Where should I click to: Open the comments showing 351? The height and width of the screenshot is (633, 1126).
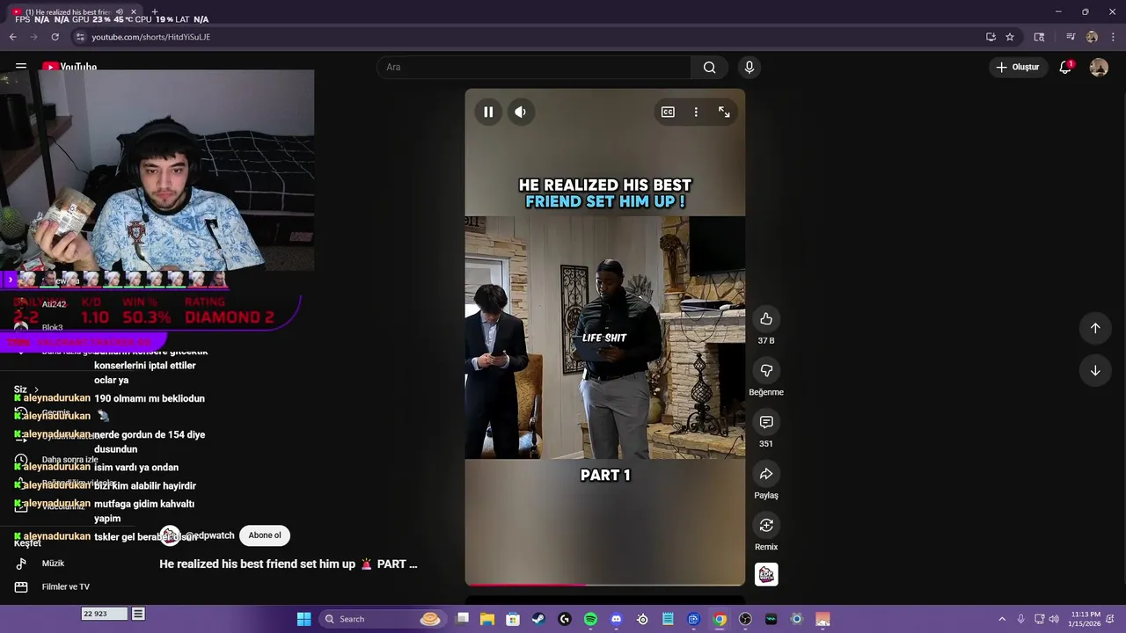(766, 422)
